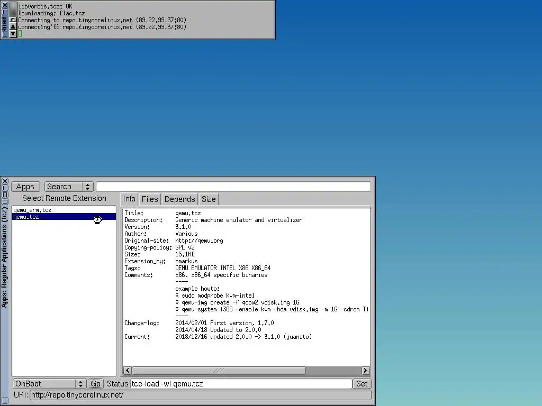Click the sudo modprobe kvm-intel example line
This screenshot has height=406, width=542.
[x=215, y=296]
